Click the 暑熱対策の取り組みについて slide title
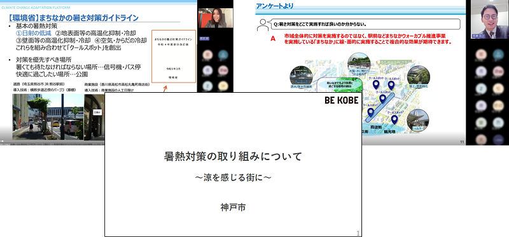 233,157
